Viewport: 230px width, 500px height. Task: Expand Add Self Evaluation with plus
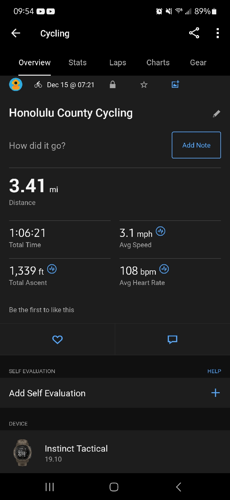tap(215, 393)
